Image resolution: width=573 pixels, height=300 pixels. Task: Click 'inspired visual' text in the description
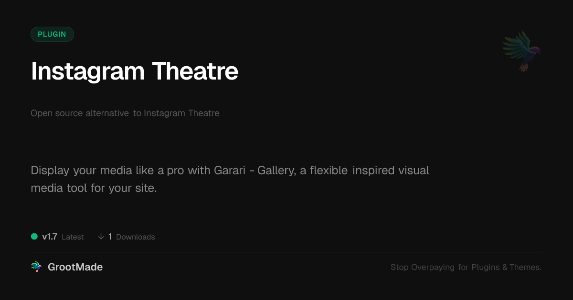tap(391, 170)
